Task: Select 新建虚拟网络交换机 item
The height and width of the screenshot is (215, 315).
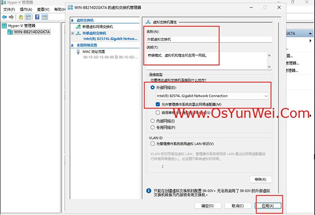Action: coord(97,27)
